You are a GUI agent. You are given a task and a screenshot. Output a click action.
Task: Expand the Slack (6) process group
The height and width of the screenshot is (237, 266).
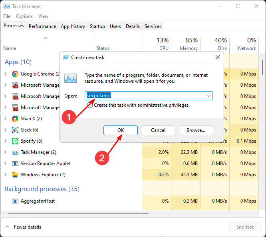[6, 130]
